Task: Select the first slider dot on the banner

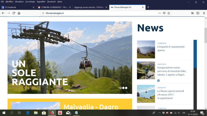Action: [x=120, y=88]
